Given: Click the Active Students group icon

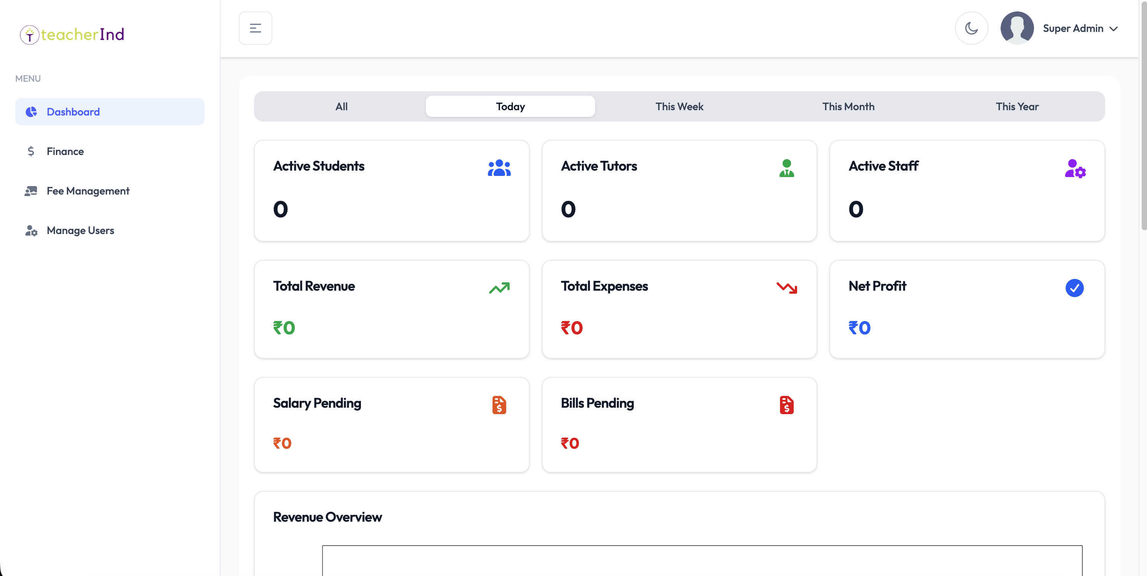Looking at the screenshot, I should pyautogui.click(x=499, y=168).
